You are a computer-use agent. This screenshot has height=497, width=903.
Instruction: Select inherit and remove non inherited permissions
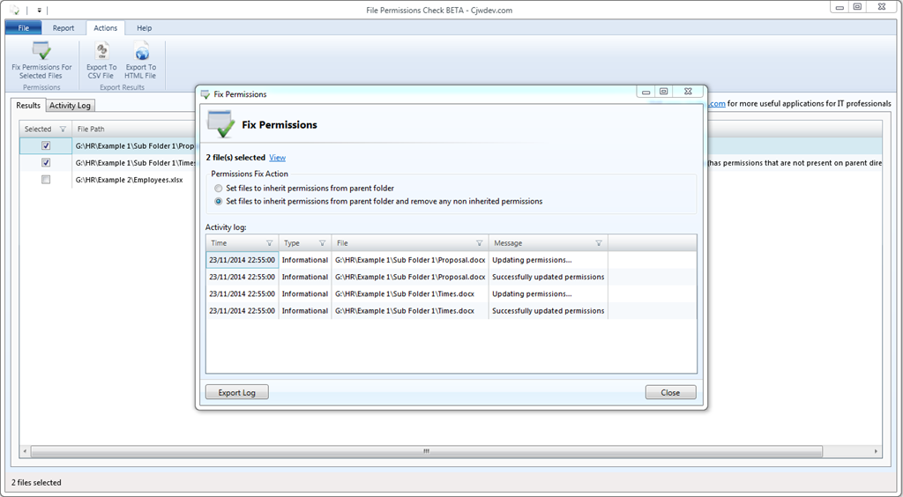pyautogui.click(x=219, y=202)
